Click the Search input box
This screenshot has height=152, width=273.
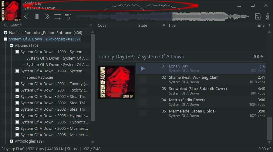click(x=49, y=25)
